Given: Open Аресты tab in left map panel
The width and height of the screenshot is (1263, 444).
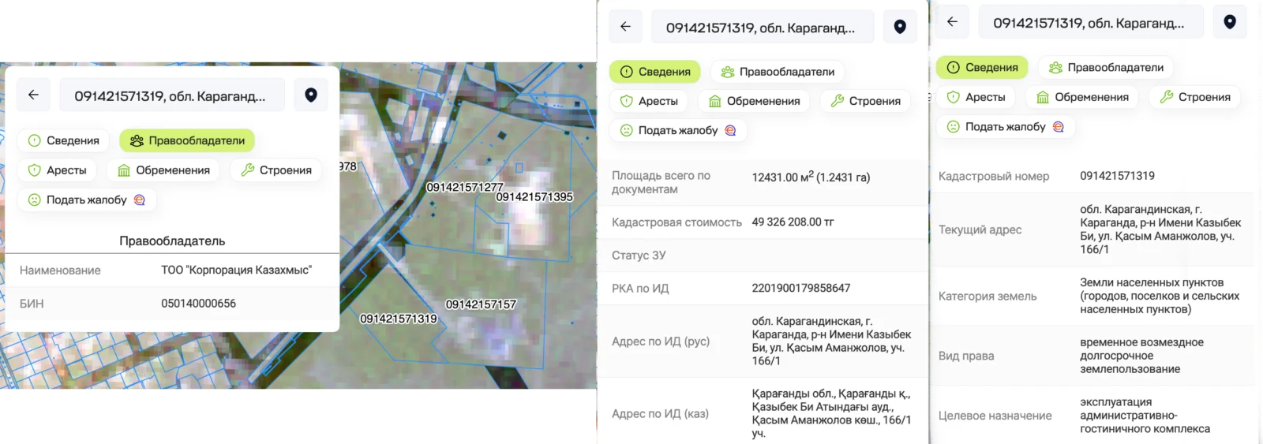Looking at the screenshot, I should 57,170.
